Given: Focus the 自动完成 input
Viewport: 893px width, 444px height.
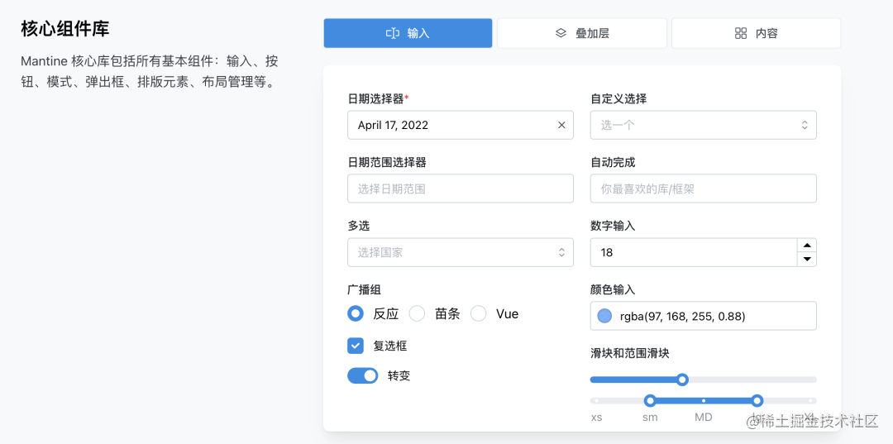Looking at the screenshot, I should click(704, 189).
